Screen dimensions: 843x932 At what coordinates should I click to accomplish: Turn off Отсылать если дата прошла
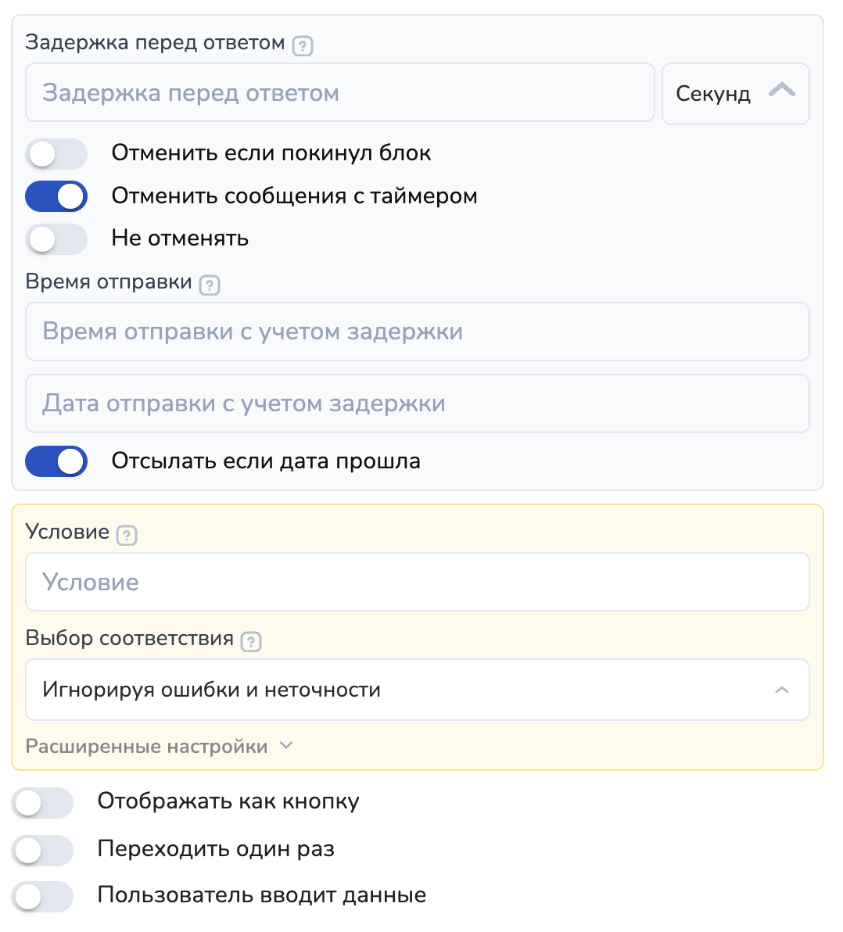pos(56,461)
